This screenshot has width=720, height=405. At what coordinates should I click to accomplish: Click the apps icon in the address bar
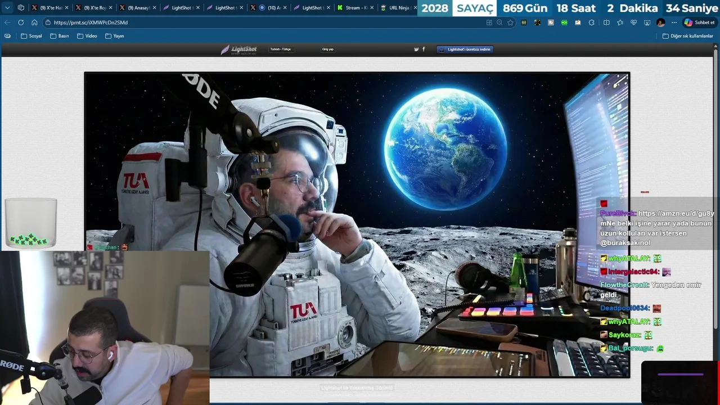[x=489, y=22]
